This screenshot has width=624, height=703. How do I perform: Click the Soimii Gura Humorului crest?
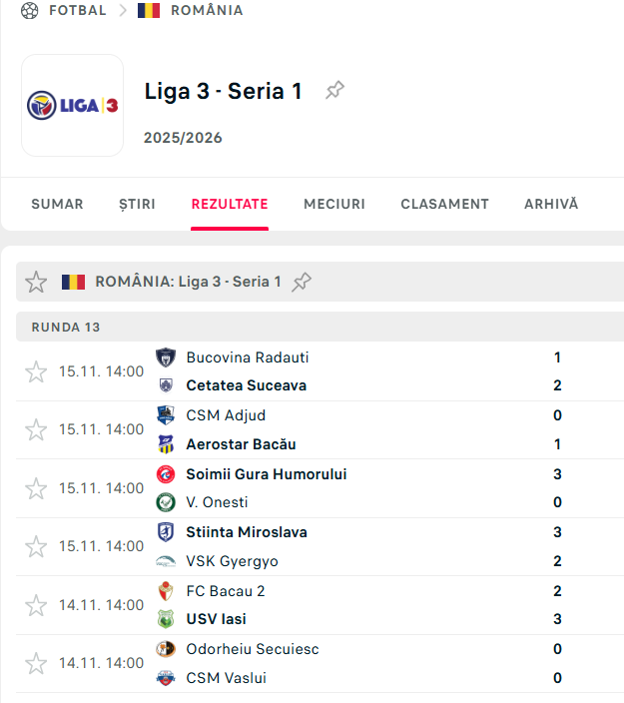pyautogui.click(x=166, y=474)
